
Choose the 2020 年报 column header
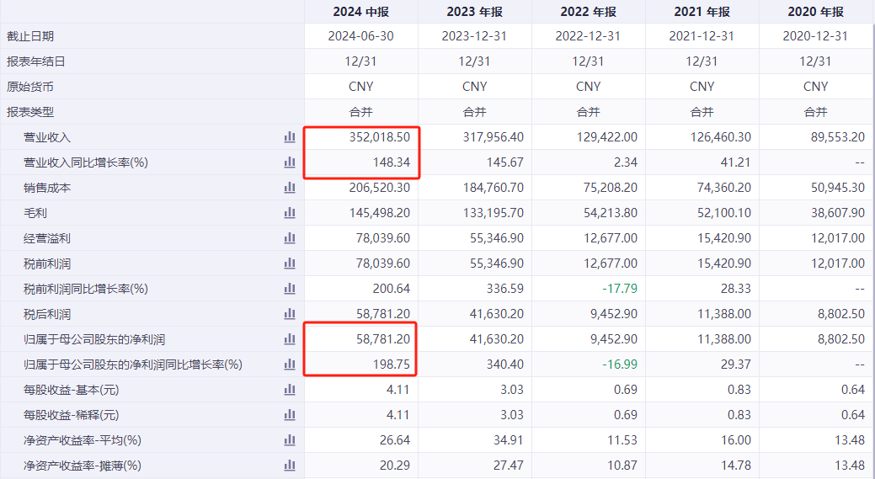(815, 12)
